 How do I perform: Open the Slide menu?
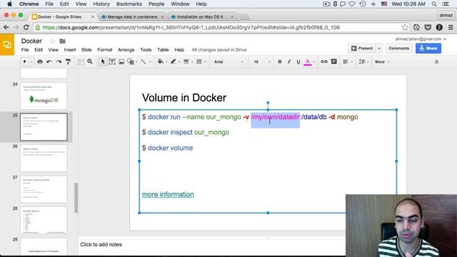pos(86,50)
